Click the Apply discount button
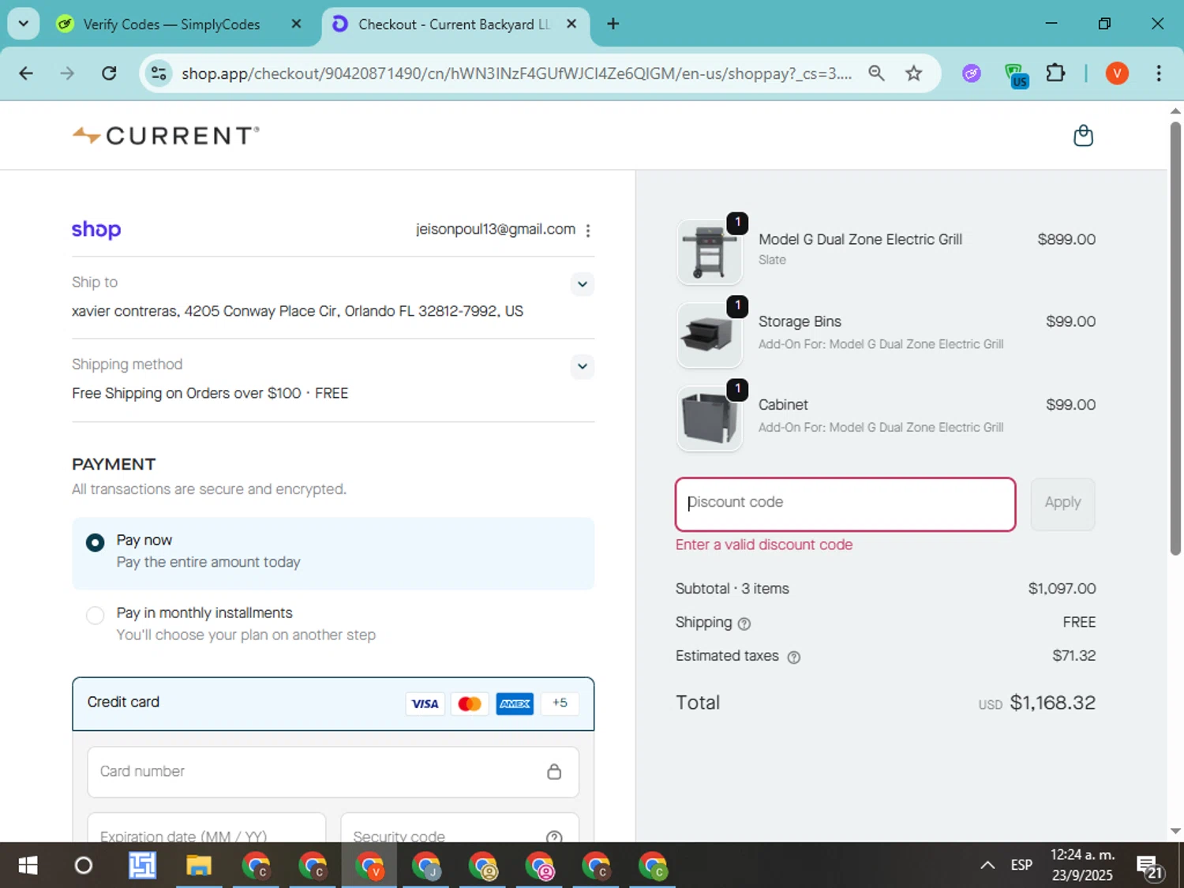Image resolution: width=1184 pixels, height=888 pixels. click(1062, 504)
